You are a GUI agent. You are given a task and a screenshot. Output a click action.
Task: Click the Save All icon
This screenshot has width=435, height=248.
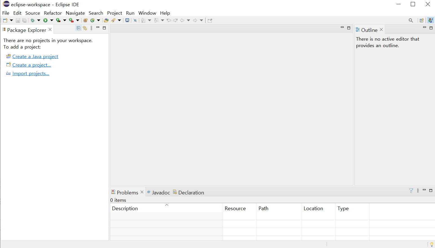tap(24, 20)
